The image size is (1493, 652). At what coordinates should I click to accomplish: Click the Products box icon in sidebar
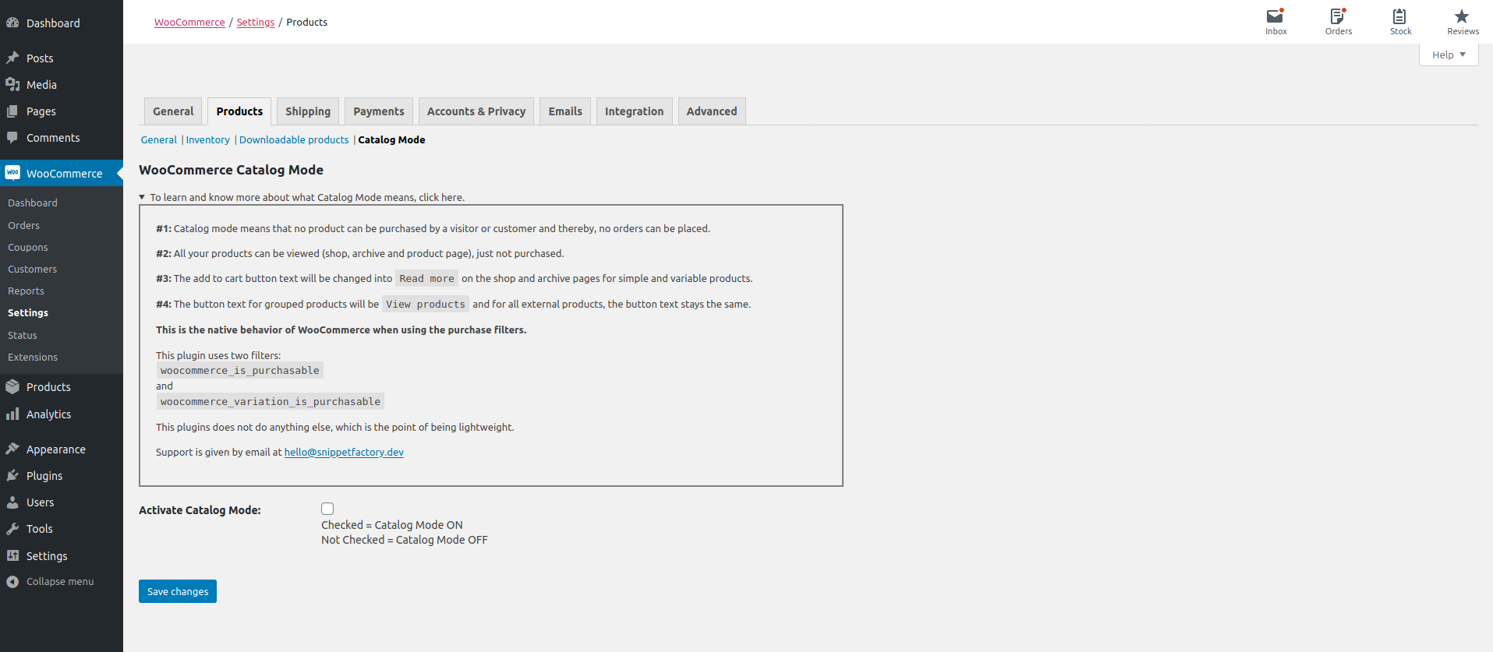pyautogui.click(x=12, y=386)
